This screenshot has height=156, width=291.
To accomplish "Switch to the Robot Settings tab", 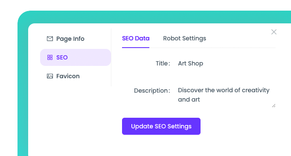I will point(184,38).
